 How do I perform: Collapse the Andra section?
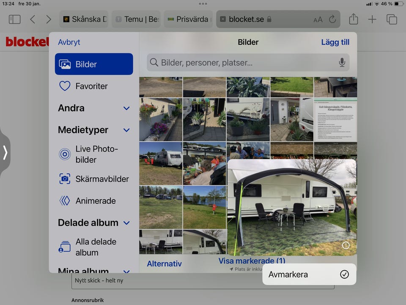pos(126,108)
